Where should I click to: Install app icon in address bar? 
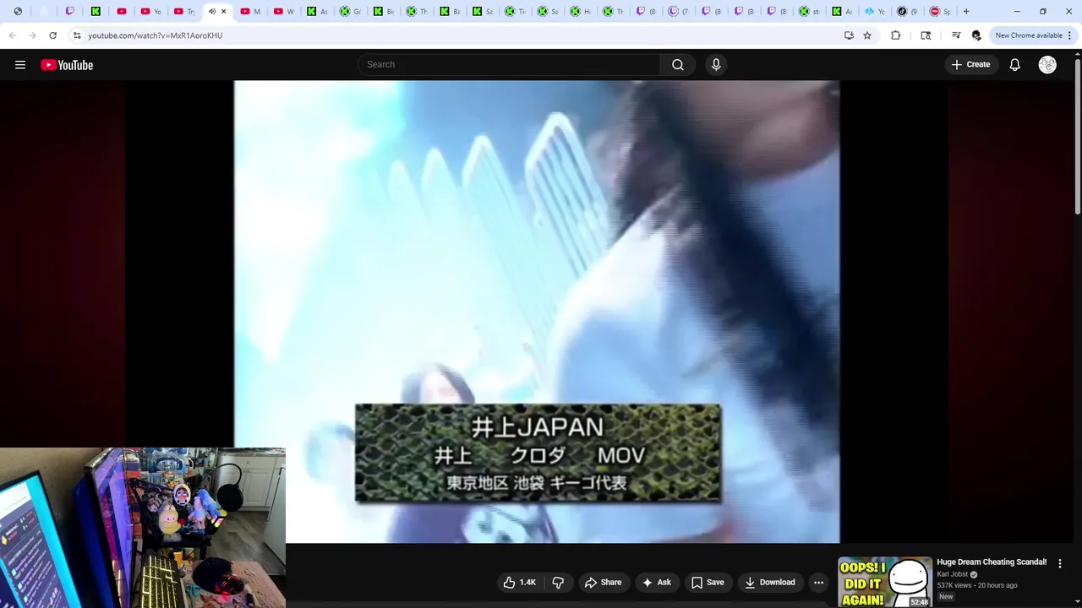[849, 35]
